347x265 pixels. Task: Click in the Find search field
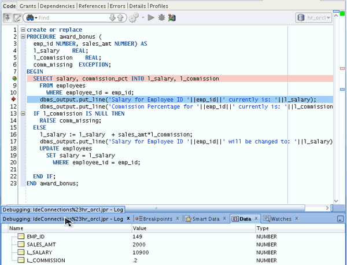coord(69,18)
